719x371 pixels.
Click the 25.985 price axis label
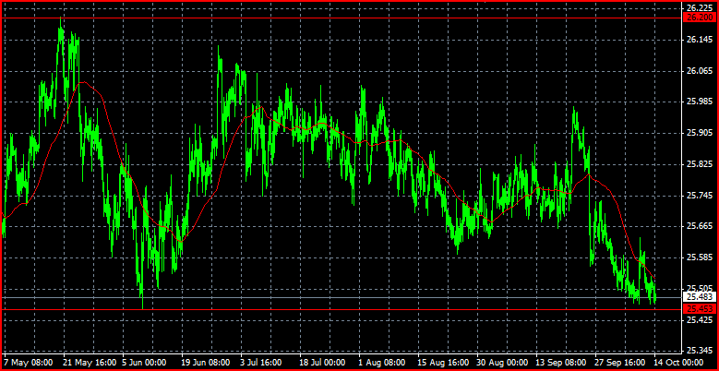(x=700, y=102)
